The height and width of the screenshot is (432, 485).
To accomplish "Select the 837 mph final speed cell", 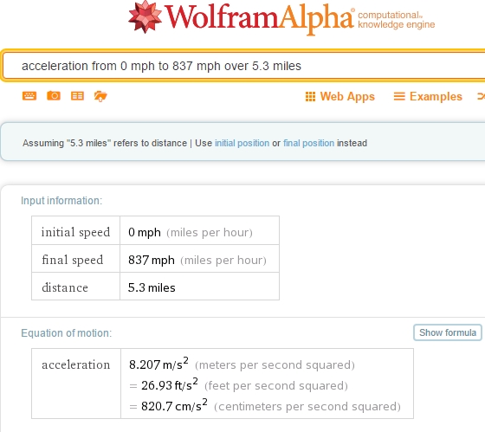I will [199, 260].
